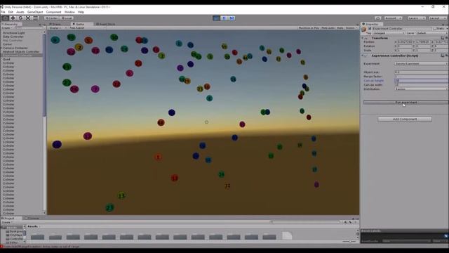Select the Scale tool in the toolbar
The width and height of the screenshot is (449, 253).
[28, 18]
